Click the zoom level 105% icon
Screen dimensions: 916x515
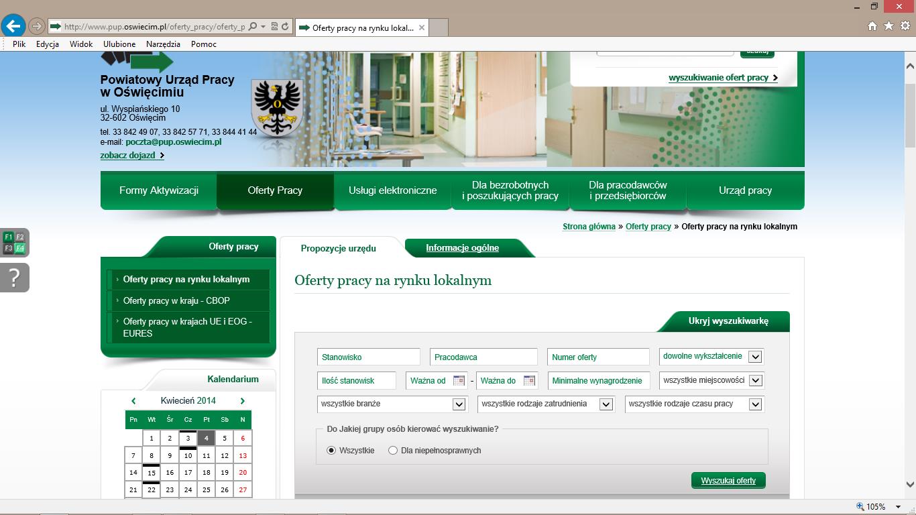(861, 507)
